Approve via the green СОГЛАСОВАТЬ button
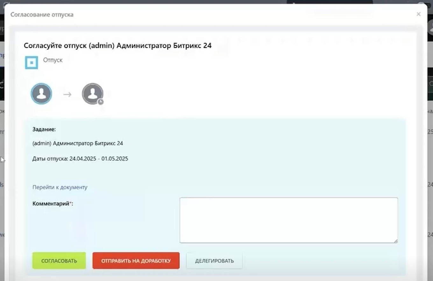Viewport: 433px width, 281px height. [59, 260]
